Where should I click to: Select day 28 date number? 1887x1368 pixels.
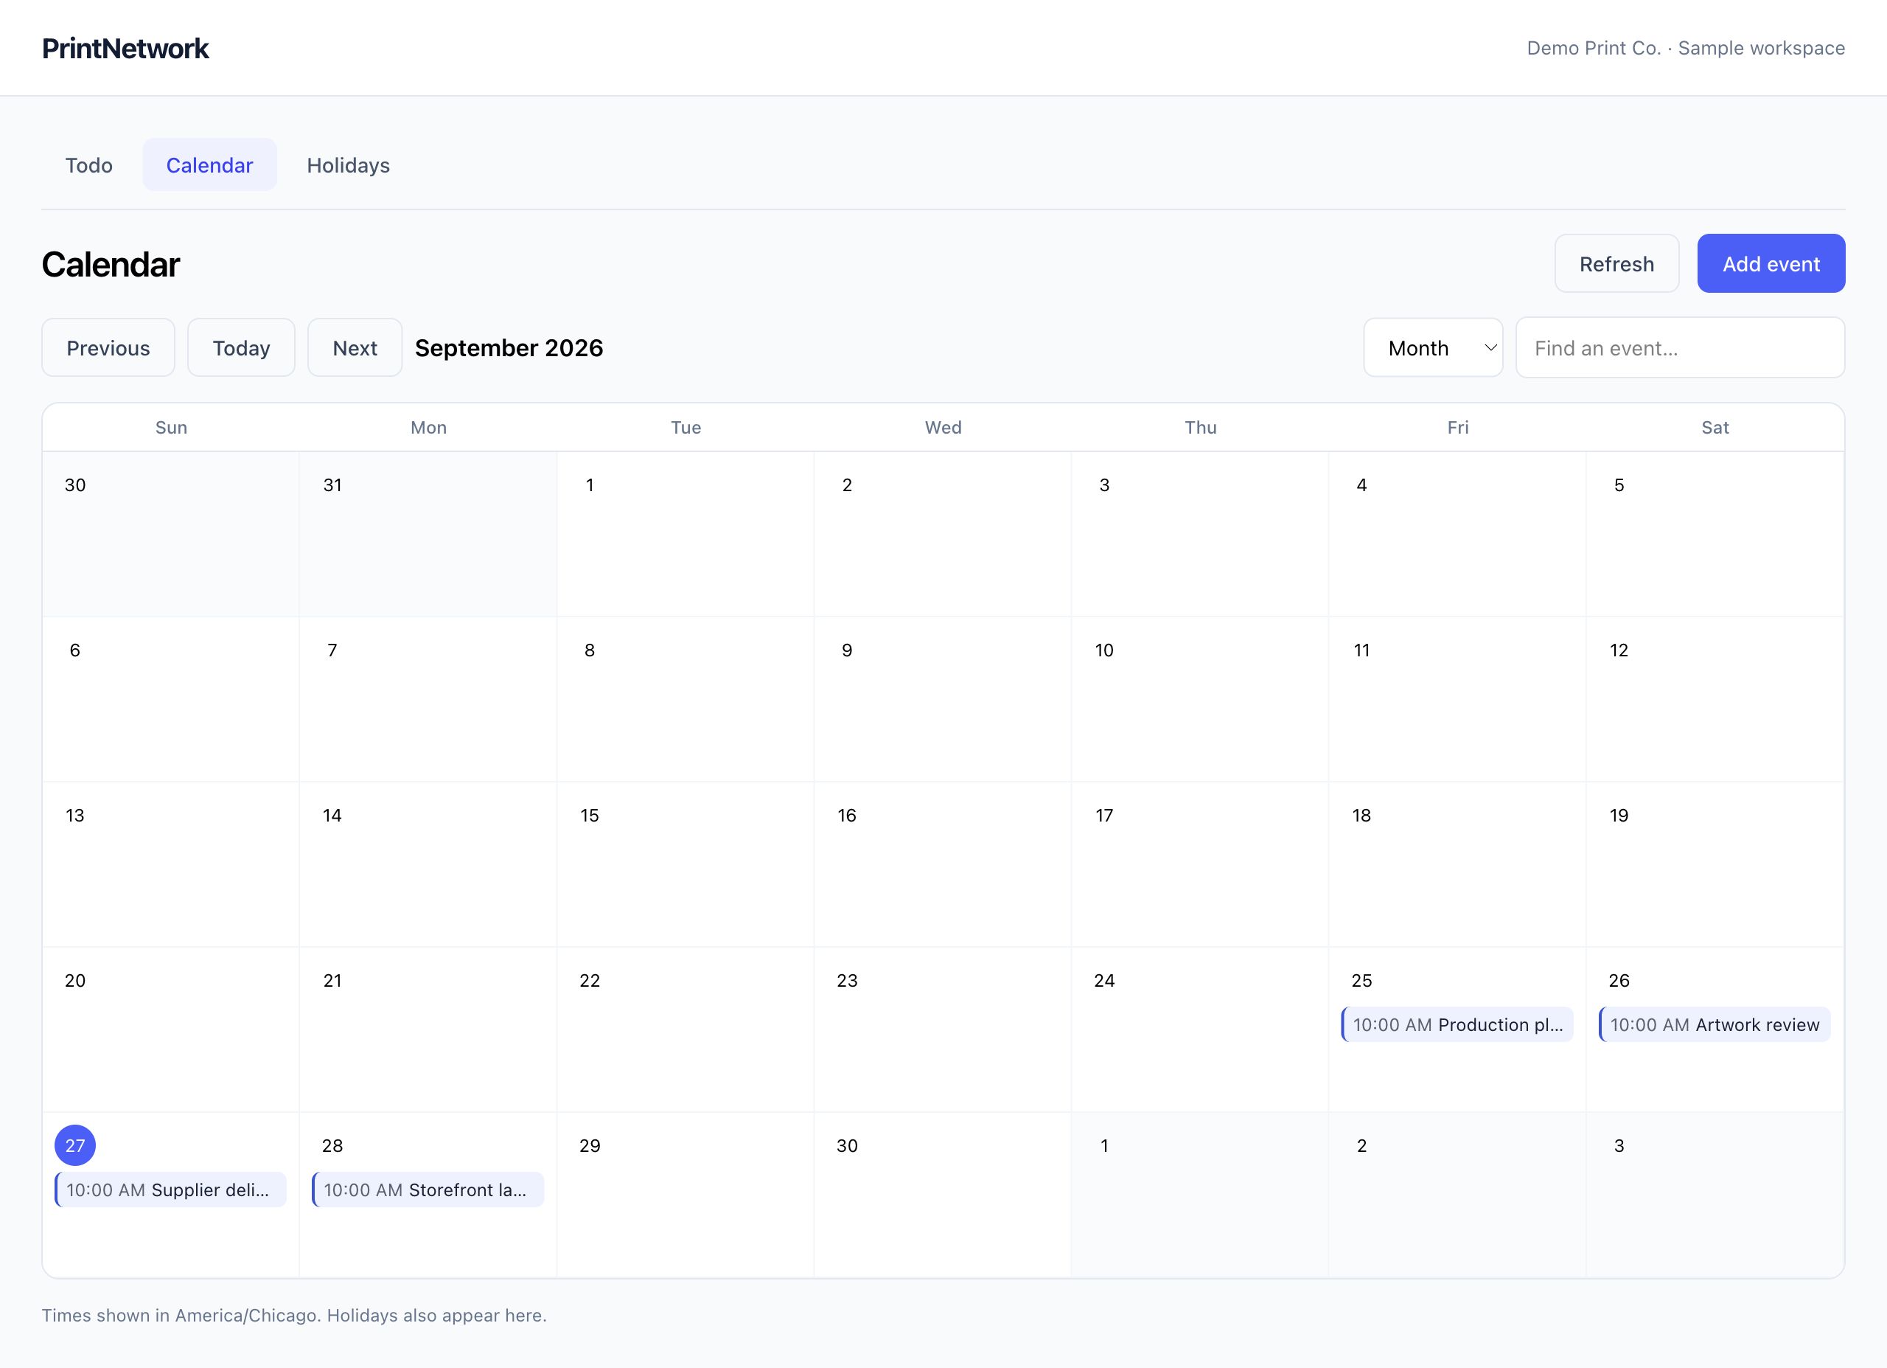point(332,1146)
